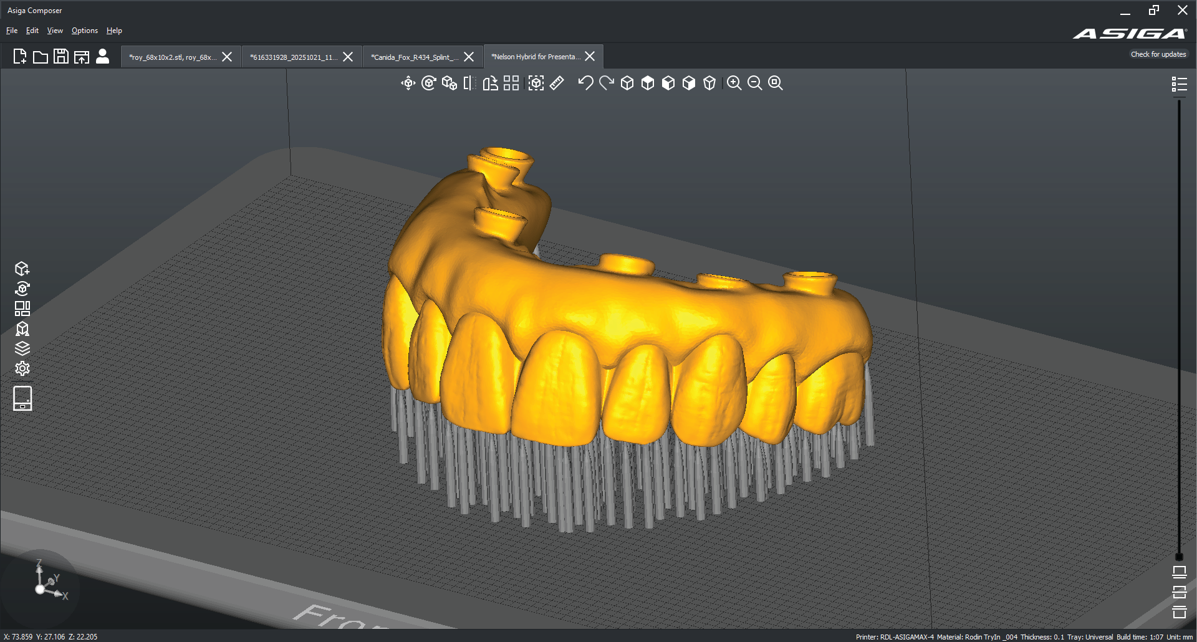
Task: Click the vertical layer slider track
Action: click(x=1179, y=327)
